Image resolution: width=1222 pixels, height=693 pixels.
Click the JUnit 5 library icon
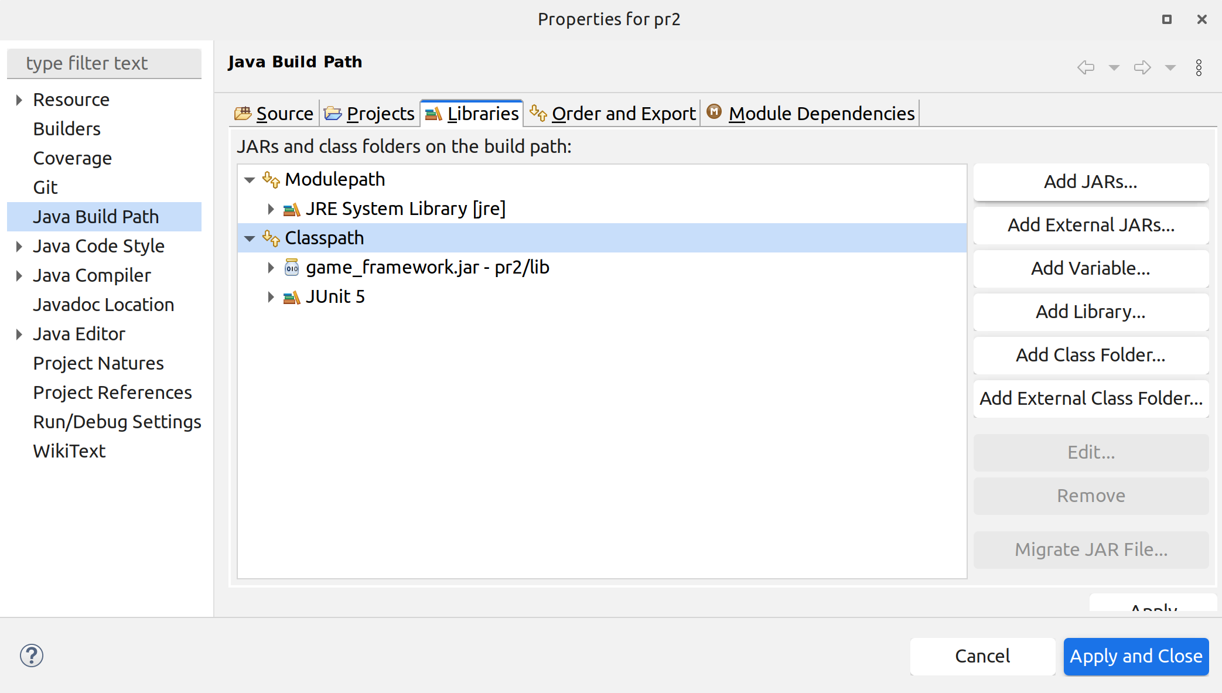click(291, 297)
